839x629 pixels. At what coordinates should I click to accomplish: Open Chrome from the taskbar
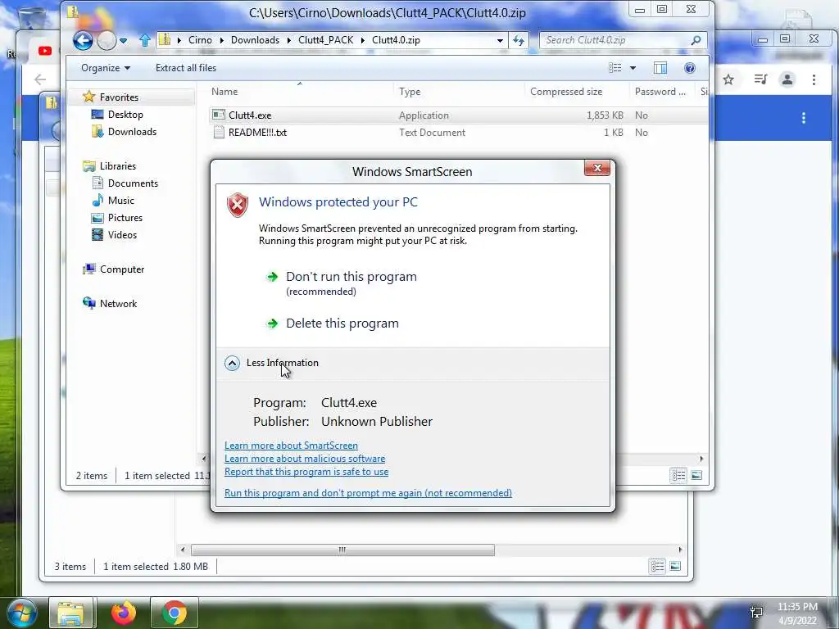175,613
